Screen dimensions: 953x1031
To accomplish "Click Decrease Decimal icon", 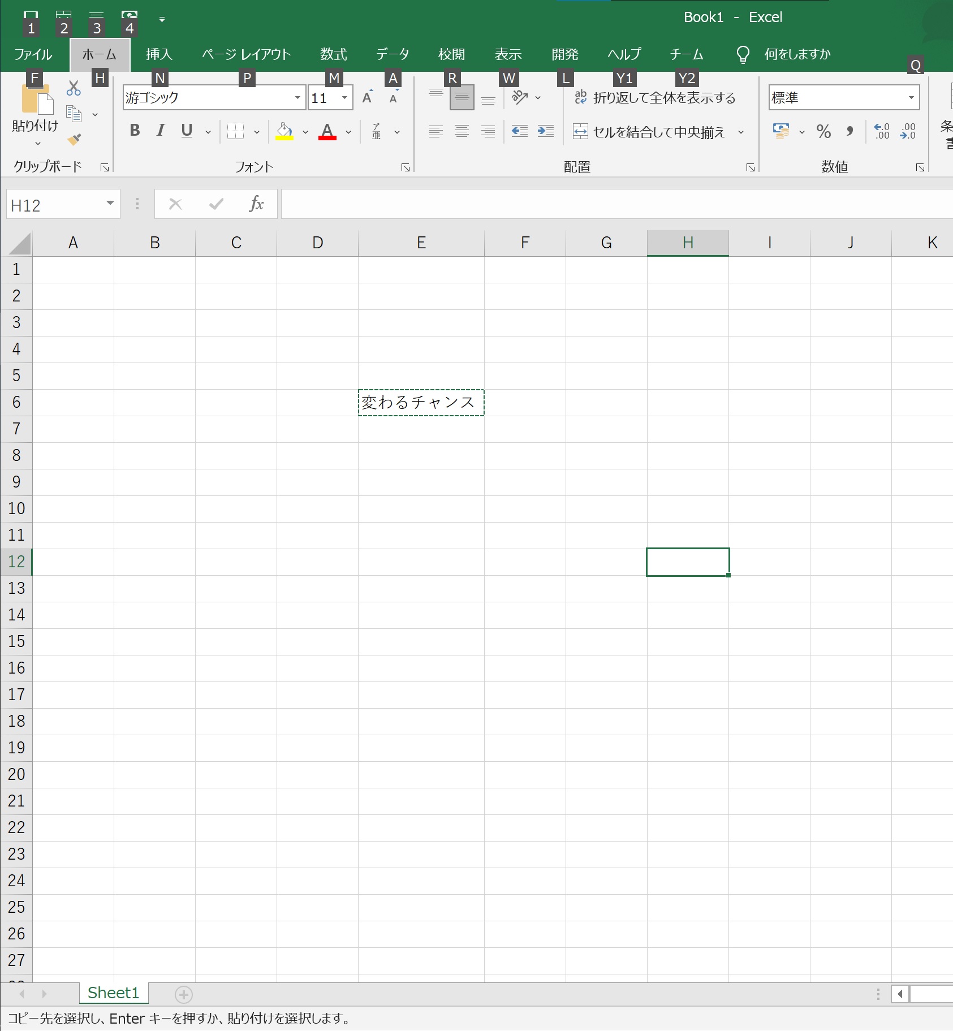I will (908, 131).
